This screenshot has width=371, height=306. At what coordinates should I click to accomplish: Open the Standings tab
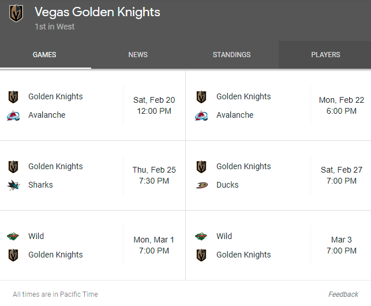pyautogui.click(x=231, y=55)
